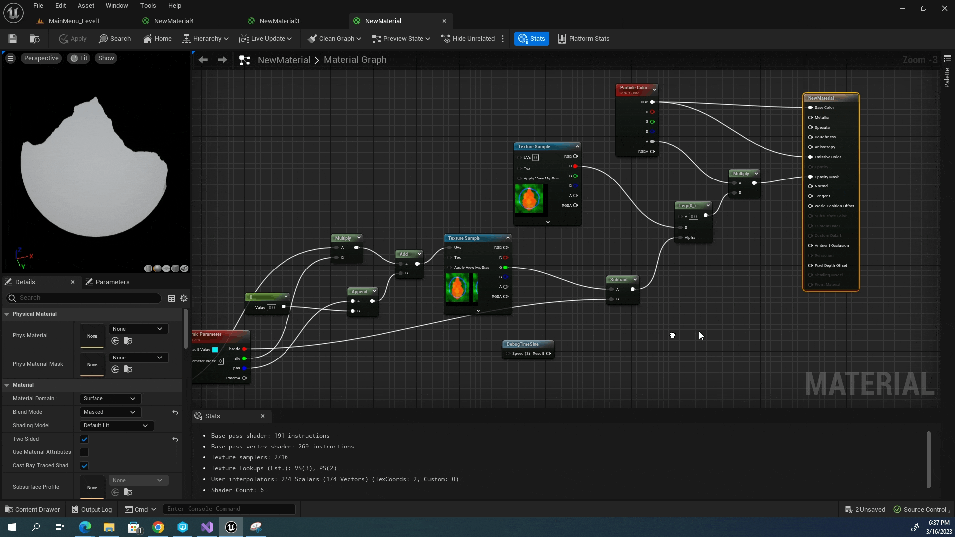Collapse the Physical Material section
Image resolution: width=955 pixels, height=537 pixels.
(x=7, y=314)
